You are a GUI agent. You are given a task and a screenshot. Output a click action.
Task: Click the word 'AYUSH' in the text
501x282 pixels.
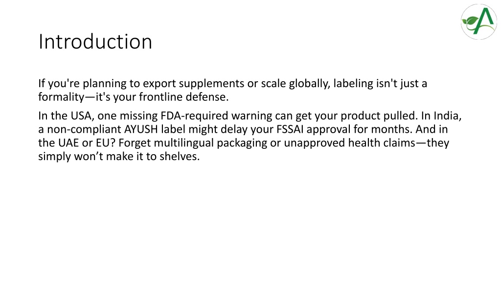[x=141, y=129]
